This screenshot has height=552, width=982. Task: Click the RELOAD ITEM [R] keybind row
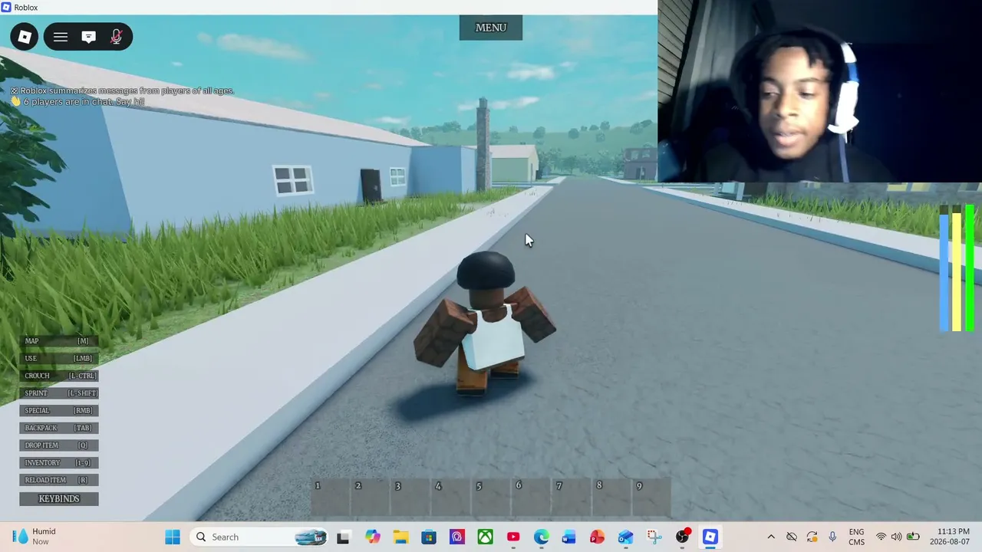(x=59, y=480)
